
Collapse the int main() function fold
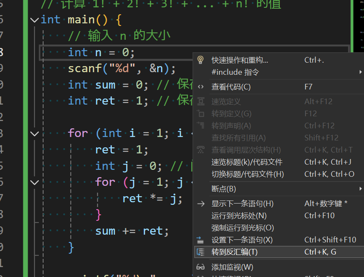(35, 20)
